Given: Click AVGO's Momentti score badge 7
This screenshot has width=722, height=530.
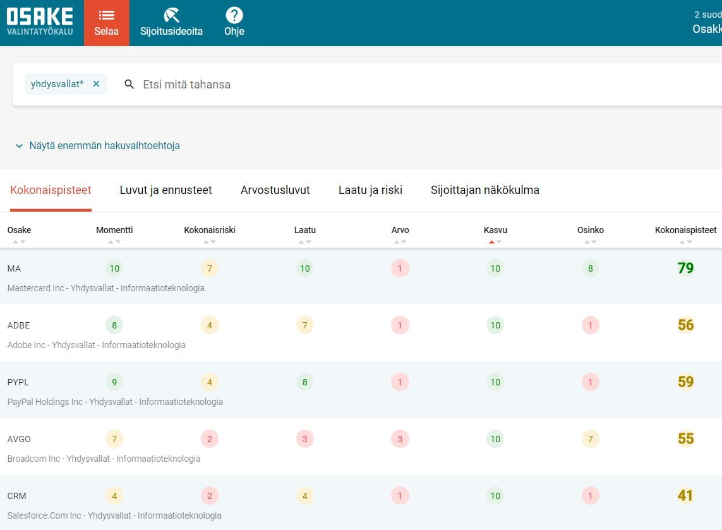Looking at the screenshot, I should (x=114, y=439).
